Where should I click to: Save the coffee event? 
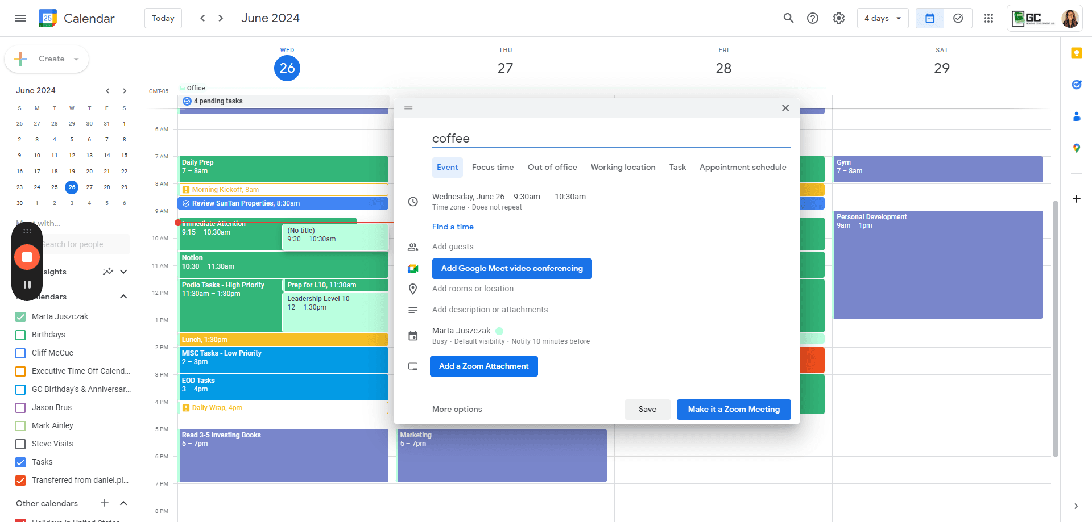click(x=647, y=409)
